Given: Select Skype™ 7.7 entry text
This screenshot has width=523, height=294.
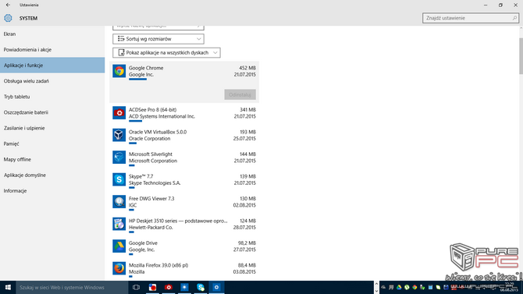Looking at the screenshot, I should click(x=141, y=176).
